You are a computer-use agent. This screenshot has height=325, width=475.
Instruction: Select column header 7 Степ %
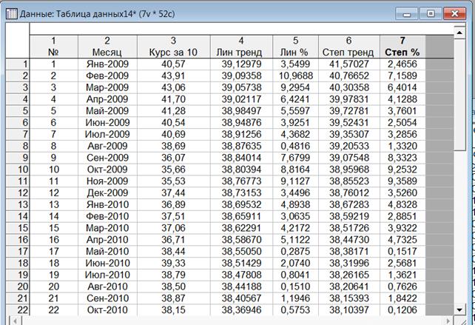click(402, 47)
